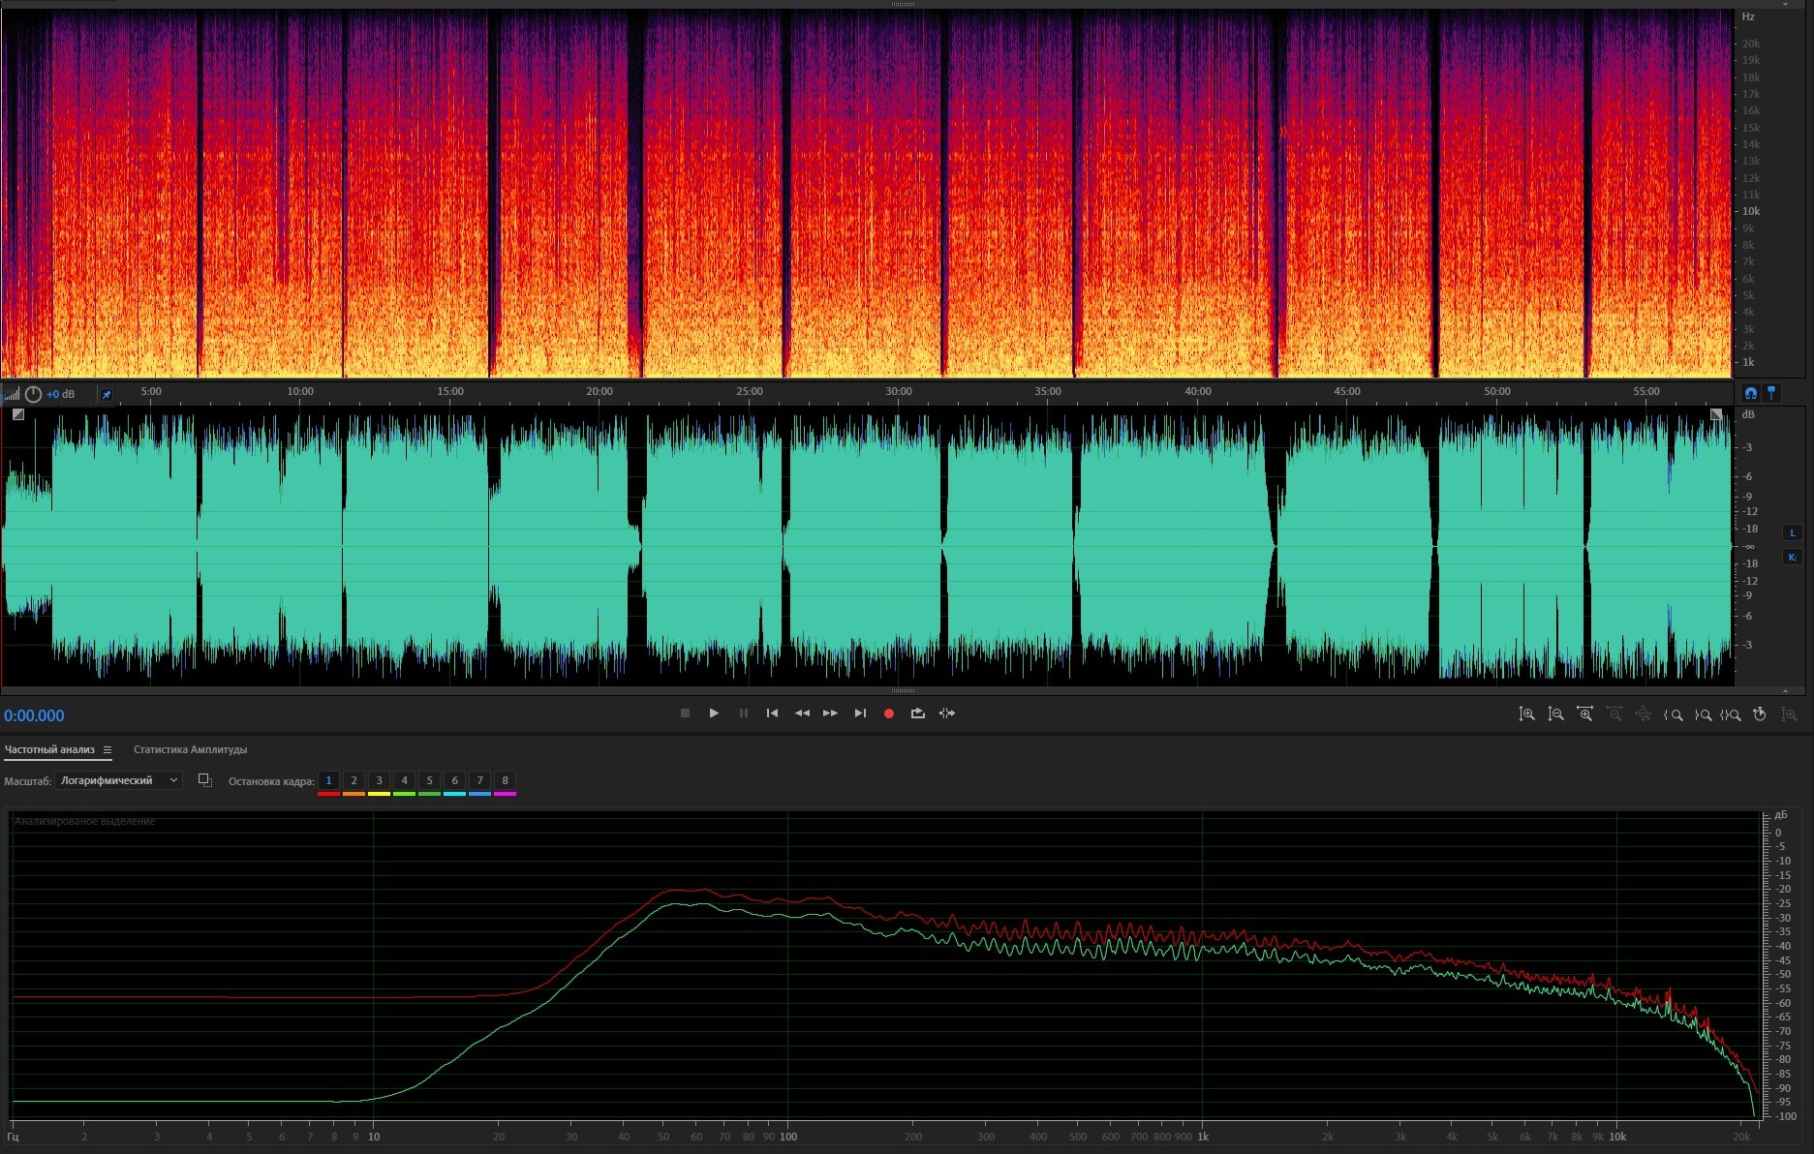Toggle hold frame button 8
This screenshot has height=1154, width=1814.
click(x=505, y=780)
